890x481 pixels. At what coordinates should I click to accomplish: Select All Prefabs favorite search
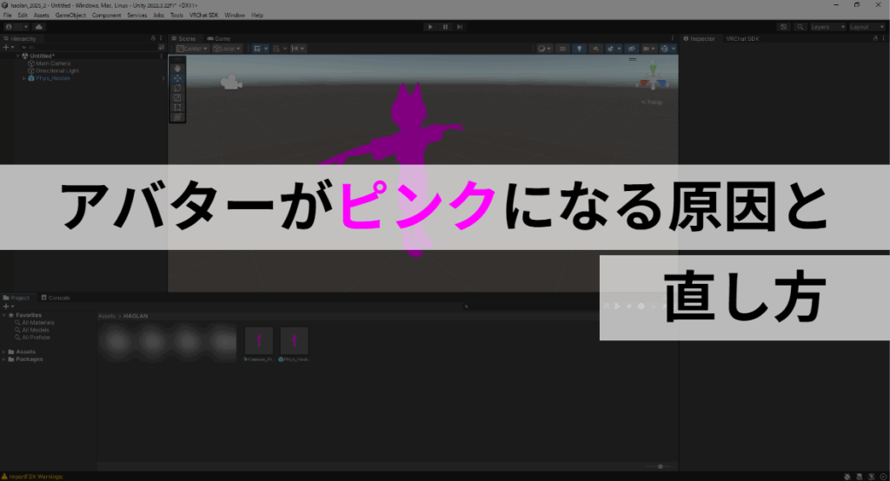click(32, 338)
